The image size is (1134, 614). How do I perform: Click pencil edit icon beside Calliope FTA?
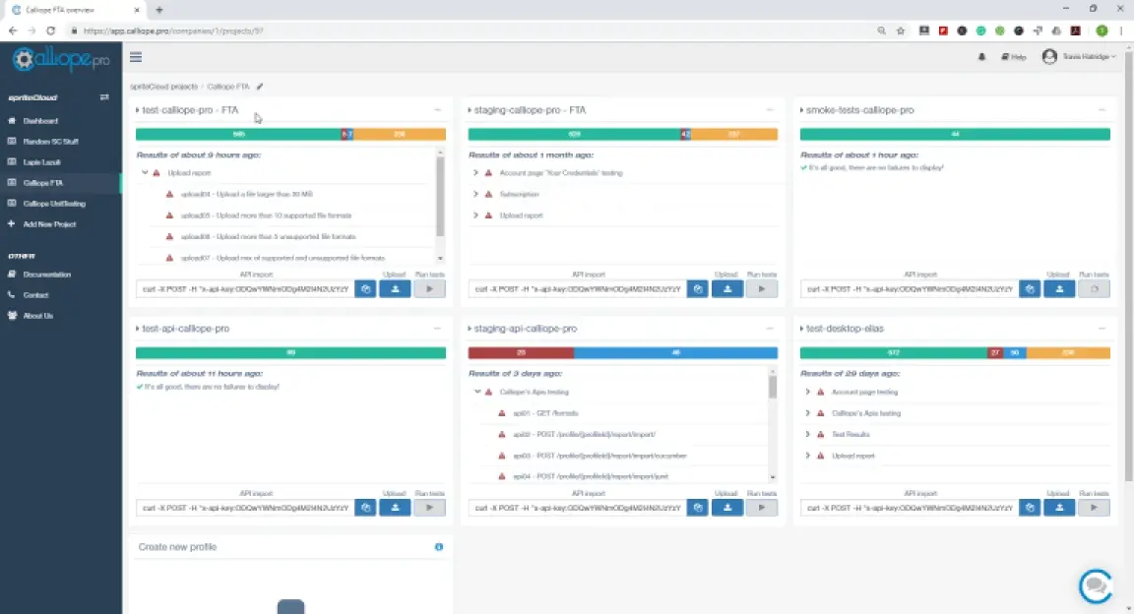coord(260,86)
